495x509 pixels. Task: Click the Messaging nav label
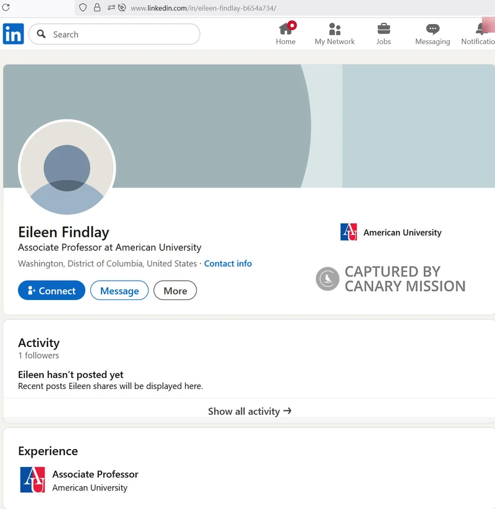point(433,41)
